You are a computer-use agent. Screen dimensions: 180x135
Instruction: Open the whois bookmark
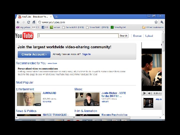point(55,27)
